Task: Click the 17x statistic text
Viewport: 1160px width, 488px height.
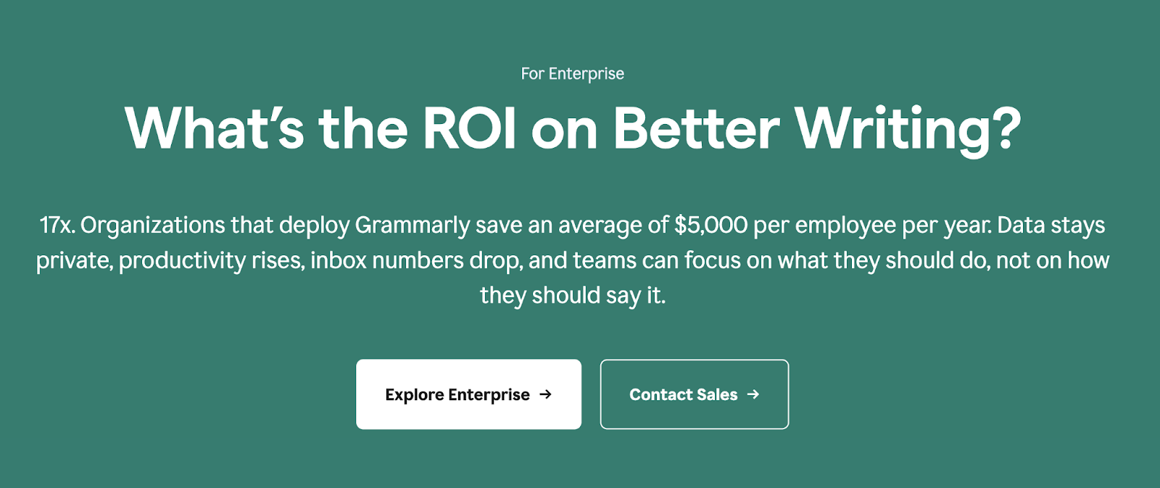Action: (x=57, y=224)
